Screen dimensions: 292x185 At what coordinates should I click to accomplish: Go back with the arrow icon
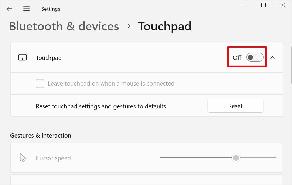pos(9,9)
